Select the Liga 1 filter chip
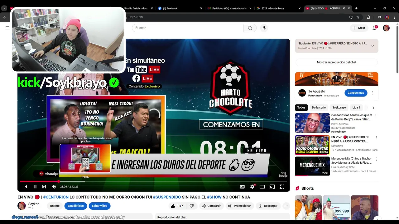This screenshot has height=224, width=399. (356, 108)
